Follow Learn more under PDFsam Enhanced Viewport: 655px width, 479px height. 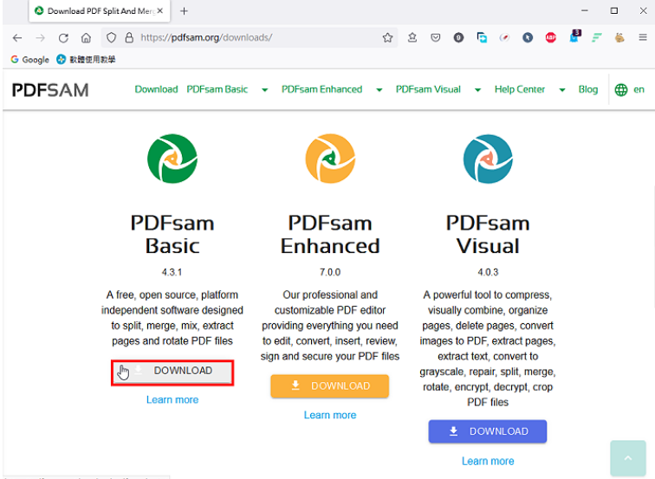(x=330, y=415)
